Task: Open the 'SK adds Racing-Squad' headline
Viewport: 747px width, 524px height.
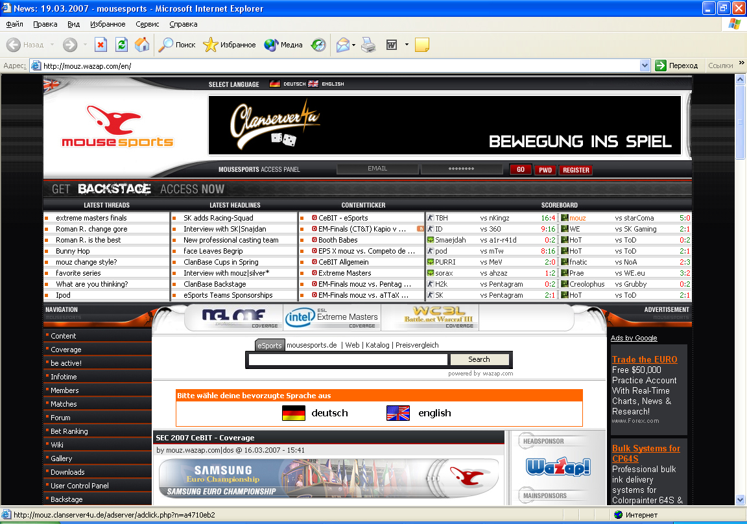Action: pos(218,218)
